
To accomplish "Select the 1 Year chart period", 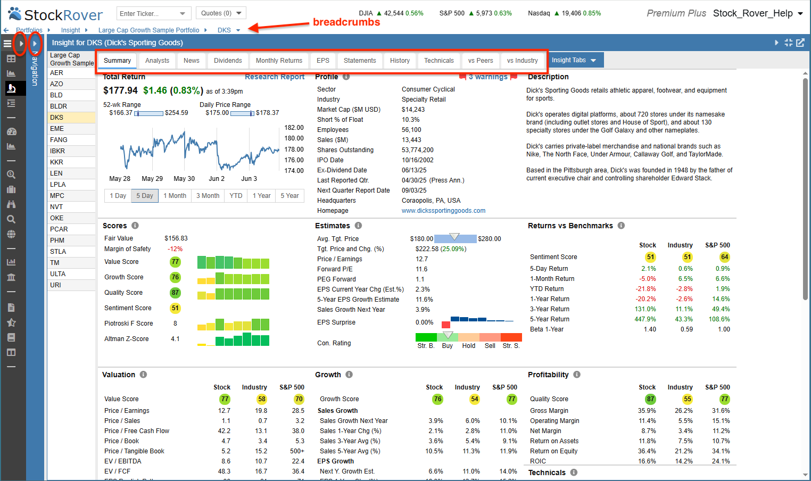I will point(262,196).
